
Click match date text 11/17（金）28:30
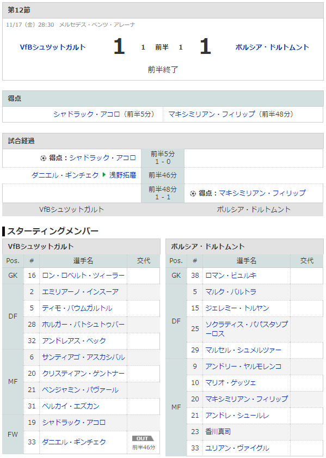coord(30,25)
